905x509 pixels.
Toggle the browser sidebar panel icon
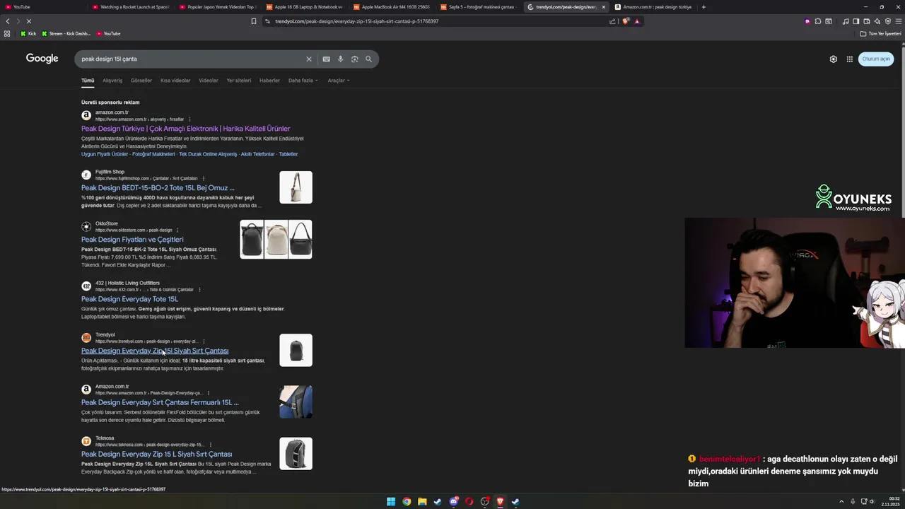click(x=856, y=21)
